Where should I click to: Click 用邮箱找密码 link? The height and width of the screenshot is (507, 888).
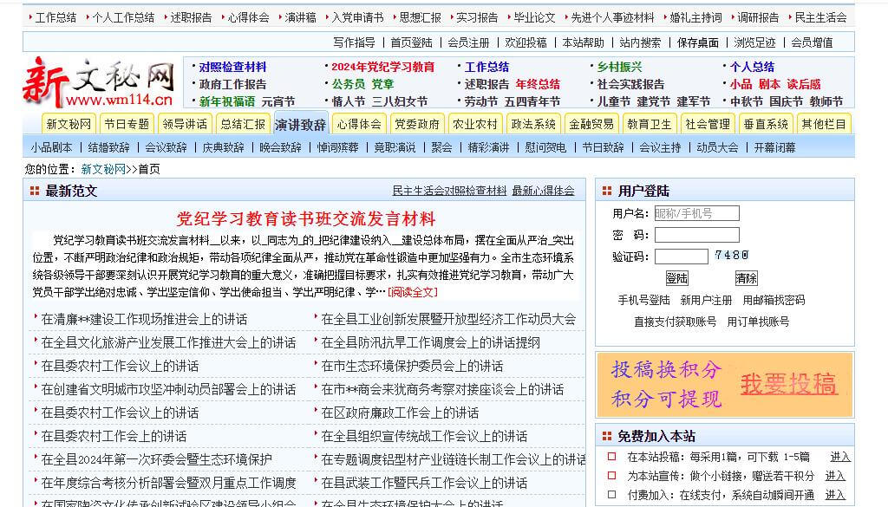click(774, 300)
